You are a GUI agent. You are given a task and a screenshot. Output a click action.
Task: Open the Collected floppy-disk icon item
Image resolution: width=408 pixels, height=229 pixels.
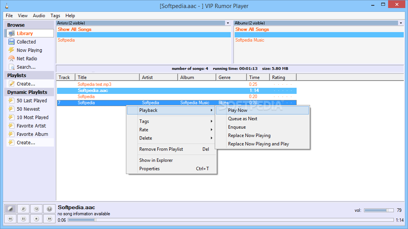[x=11, y=42]
